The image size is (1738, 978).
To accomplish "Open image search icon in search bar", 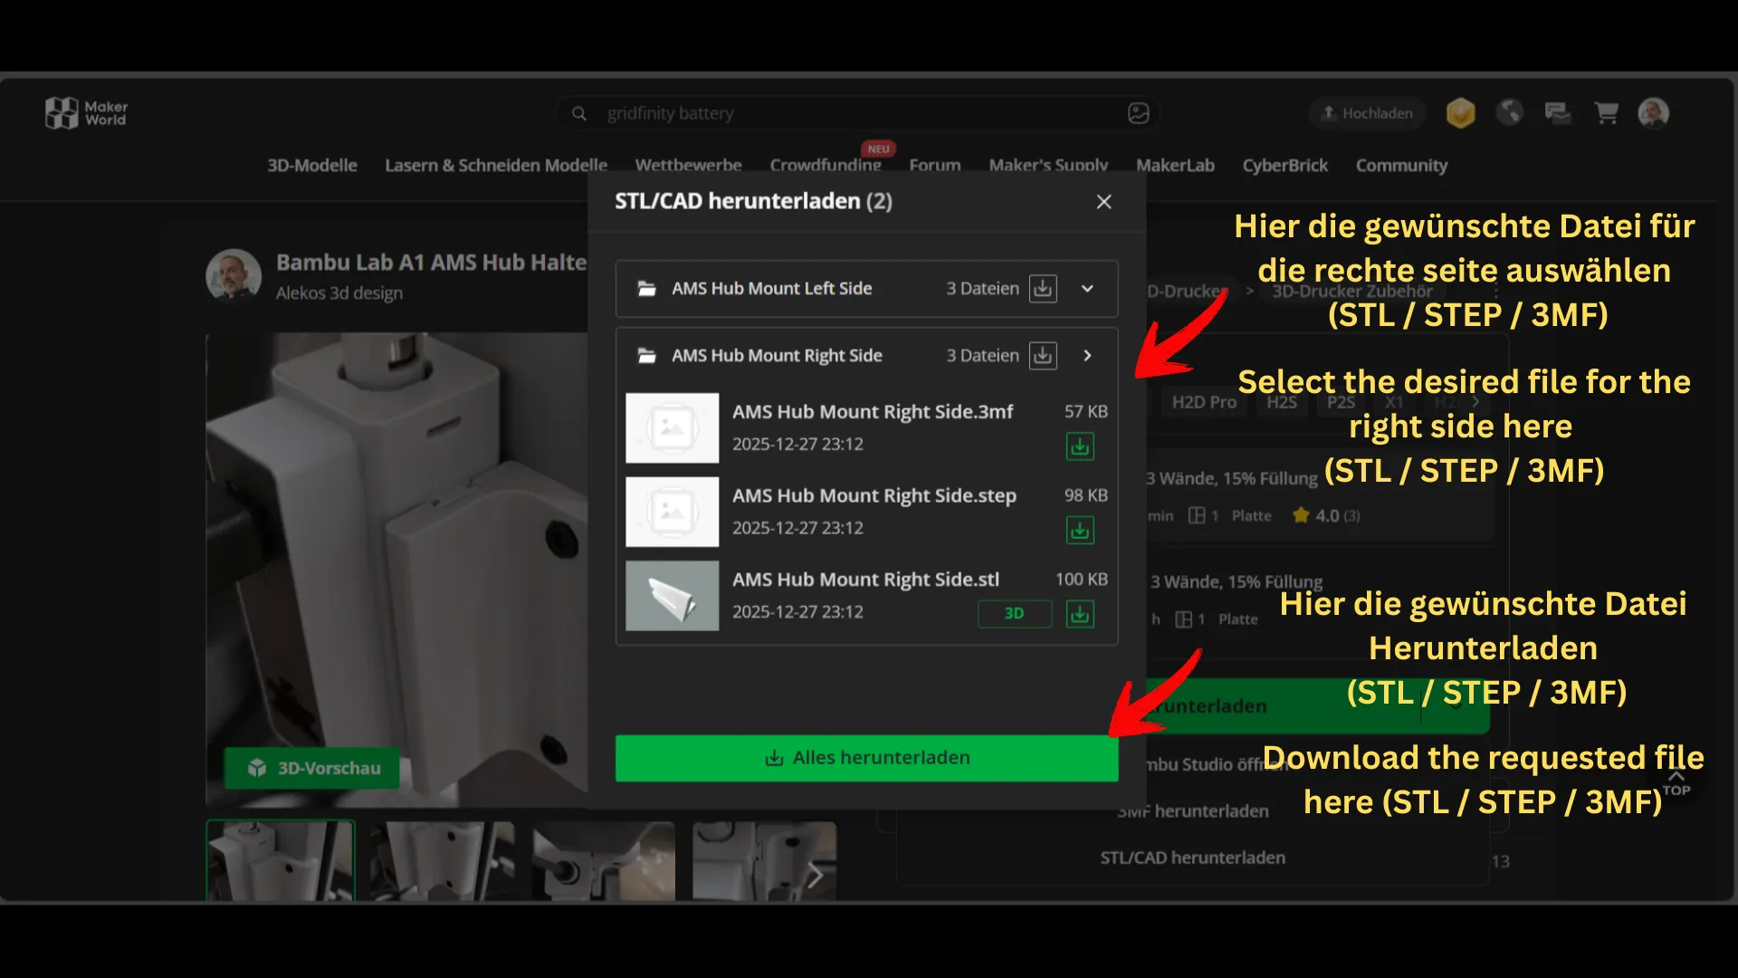I will pos(1138,113).
